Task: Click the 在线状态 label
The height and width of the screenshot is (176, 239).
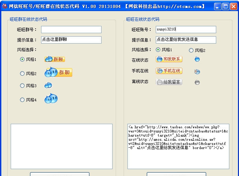Action: click(140, 60)
